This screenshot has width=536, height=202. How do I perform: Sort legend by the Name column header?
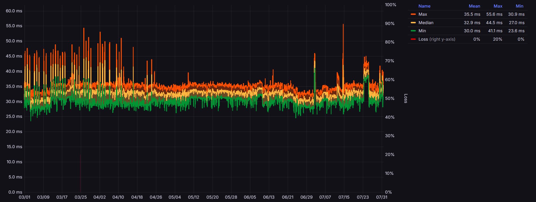click(x=424, y=6)
